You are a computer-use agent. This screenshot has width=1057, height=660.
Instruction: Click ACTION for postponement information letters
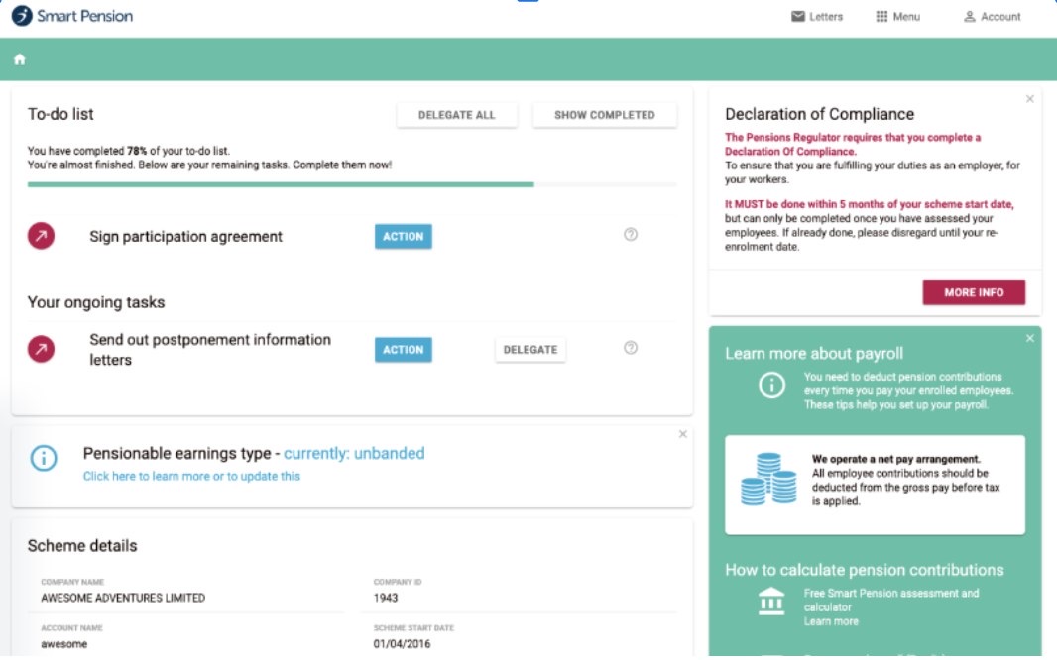pos(404,350)
